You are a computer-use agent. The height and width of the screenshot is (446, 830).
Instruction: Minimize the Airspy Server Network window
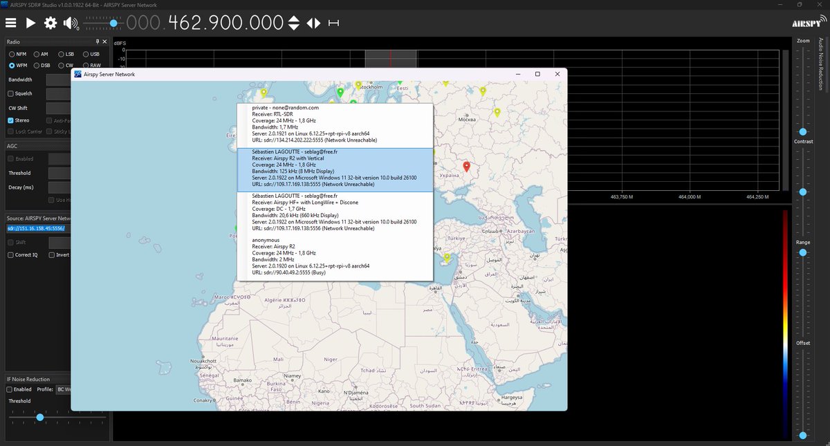click(518, 74)
